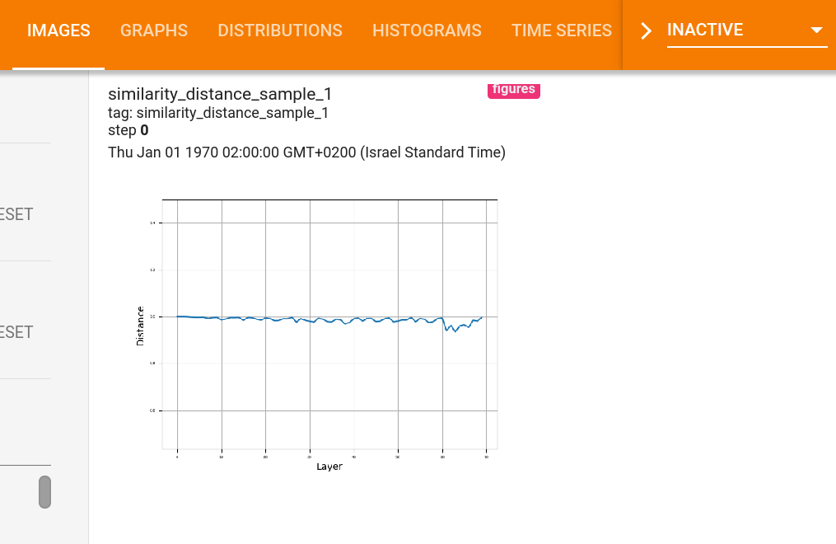The height and width of the screenshot is (544, 836).
Task: Click the right chevron to scroll tabs
Action: tap(646, 31)
